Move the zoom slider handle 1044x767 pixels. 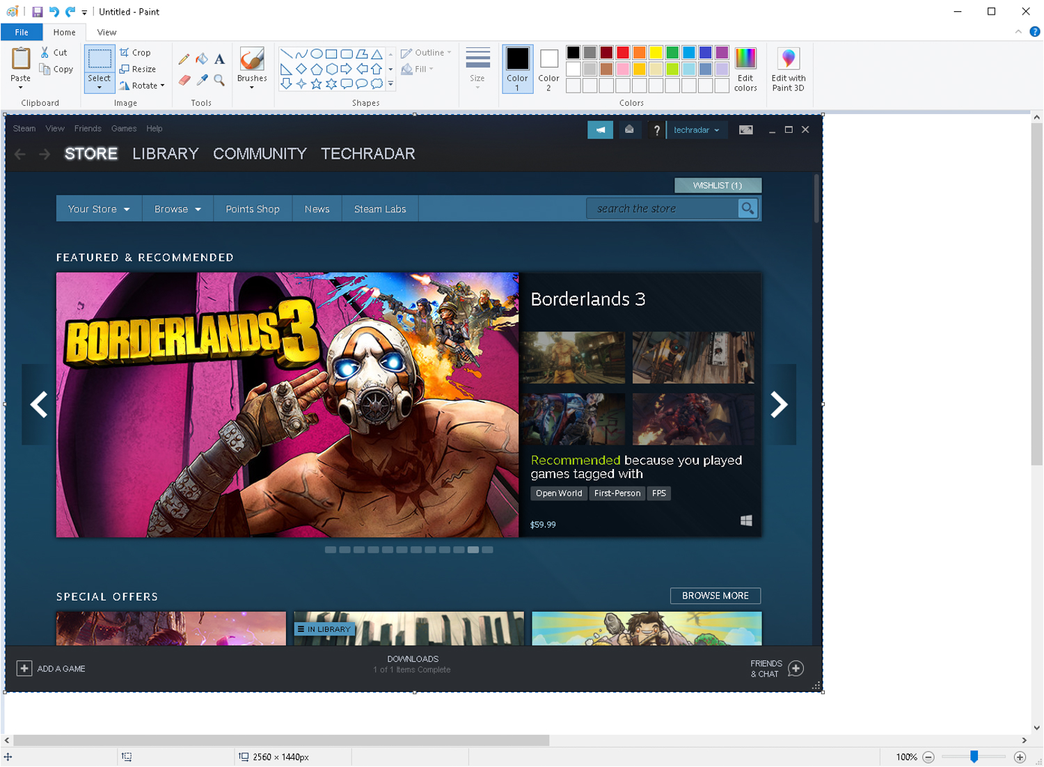974,757
